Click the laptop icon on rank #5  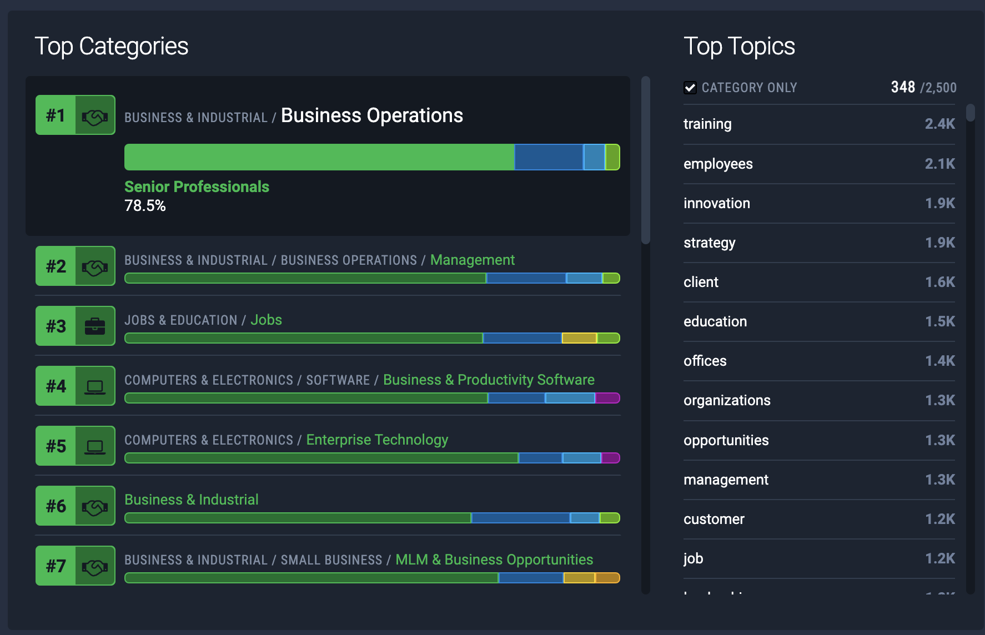click(95, 446)
